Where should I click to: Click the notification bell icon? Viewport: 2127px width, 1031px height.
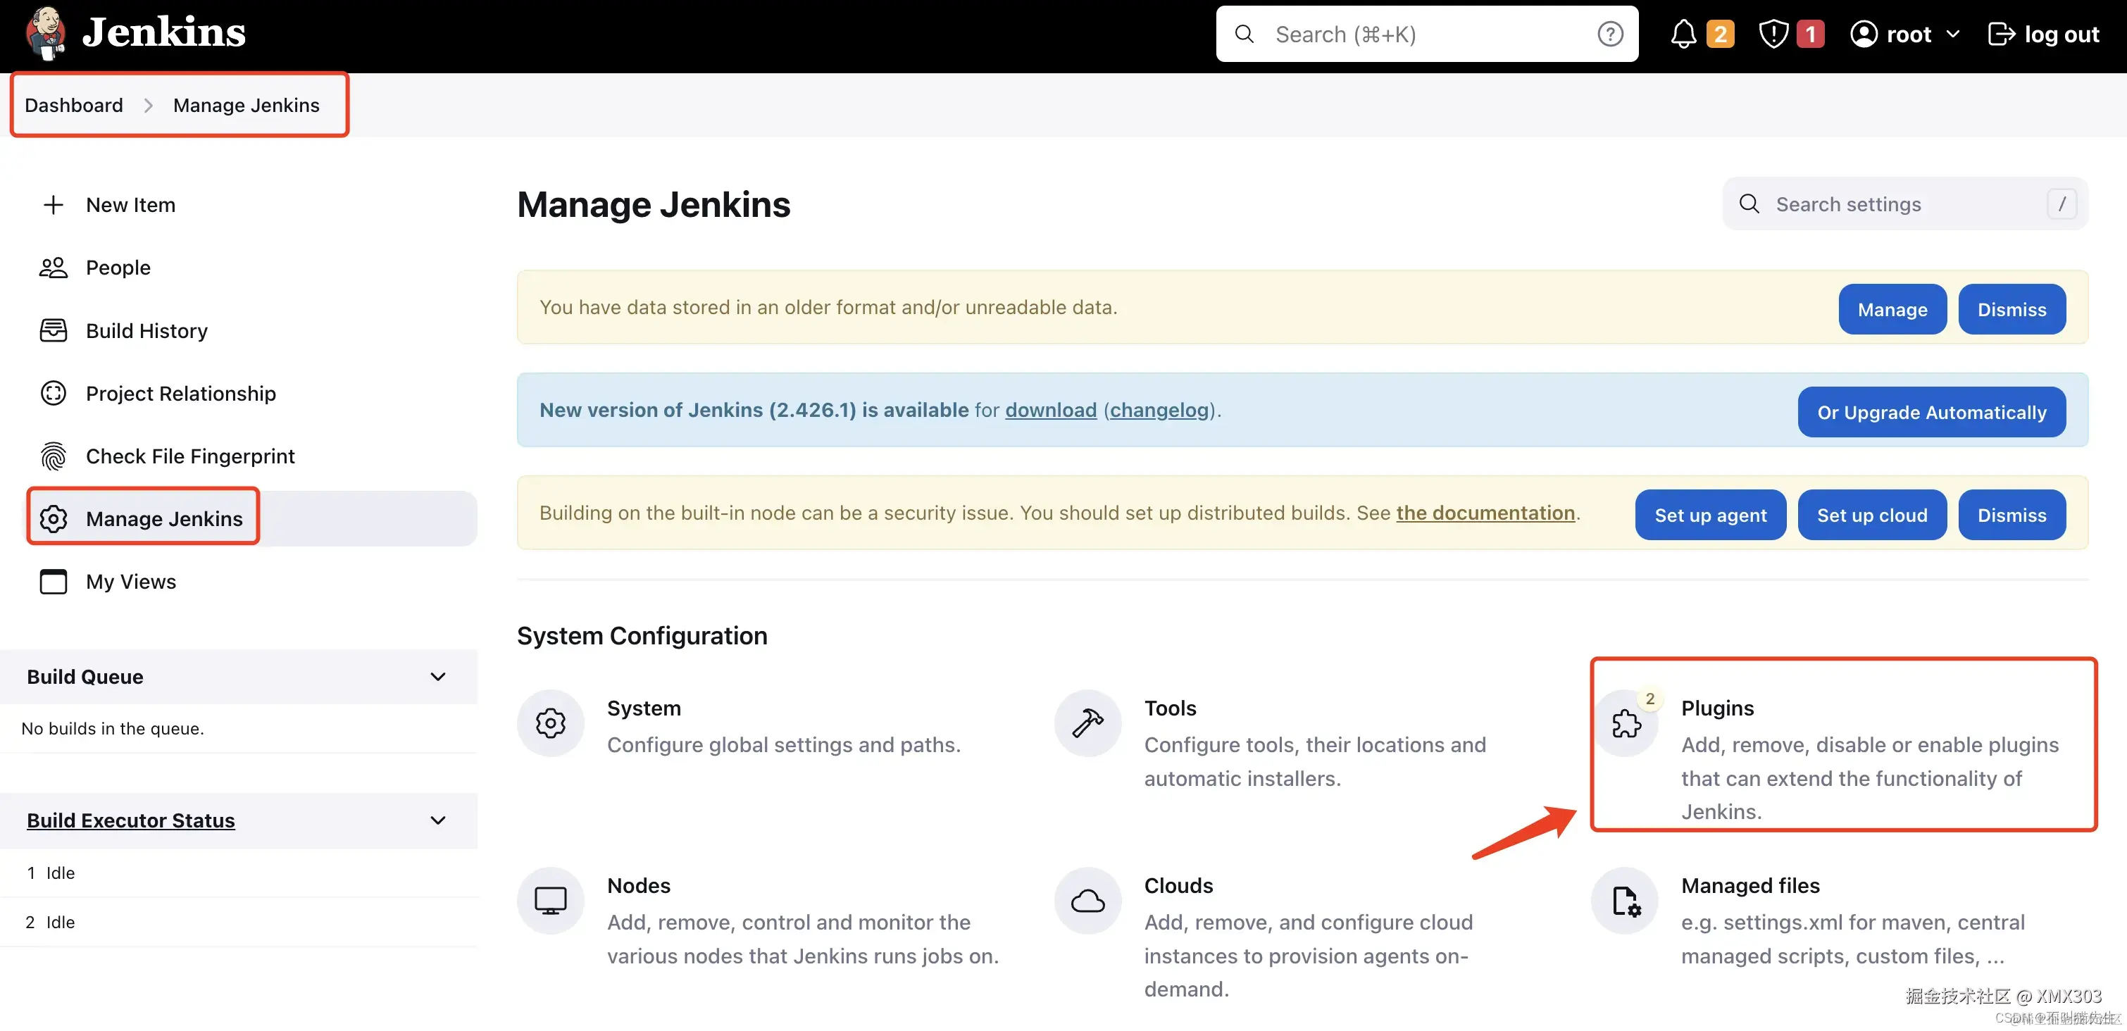click(x=1683, y=35)
